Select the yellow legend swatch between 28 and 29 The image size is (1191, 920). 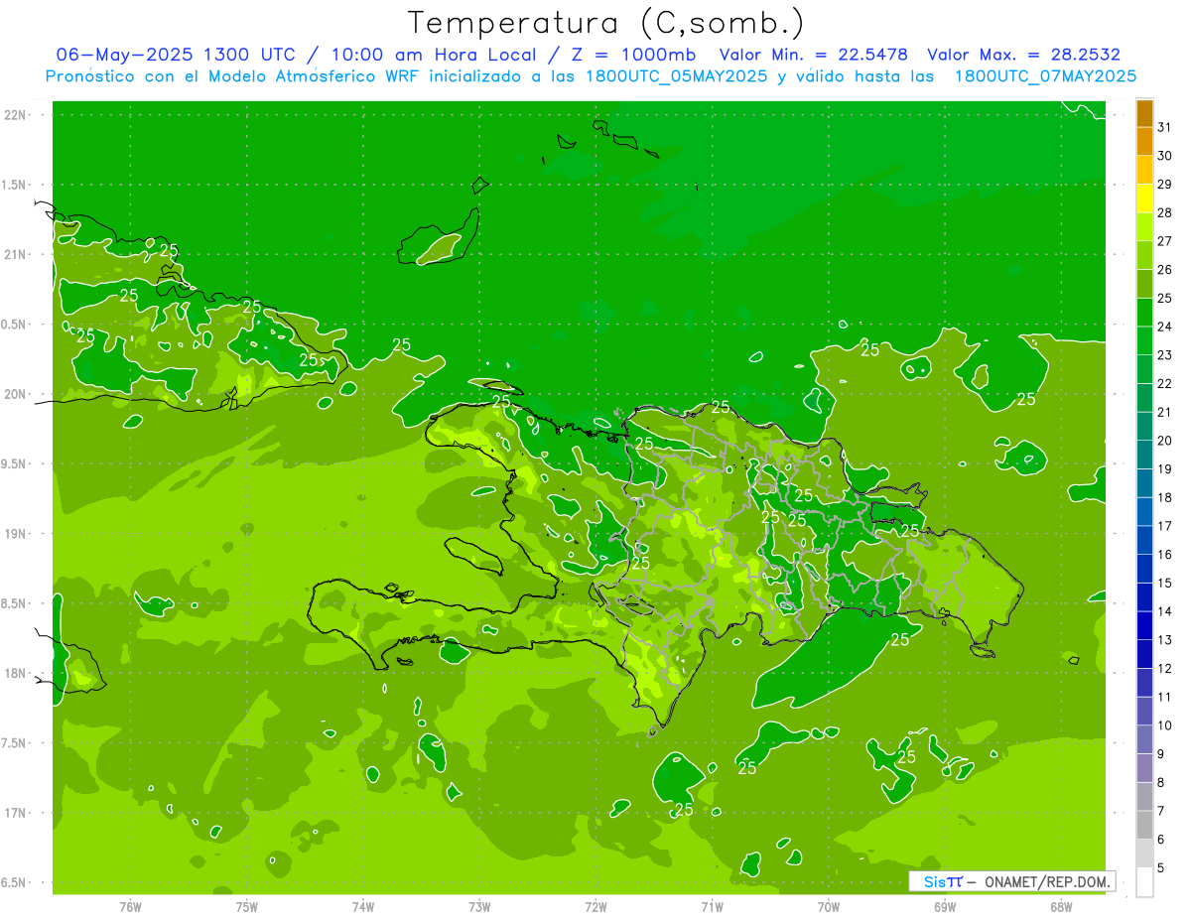tap(1144, 198)
